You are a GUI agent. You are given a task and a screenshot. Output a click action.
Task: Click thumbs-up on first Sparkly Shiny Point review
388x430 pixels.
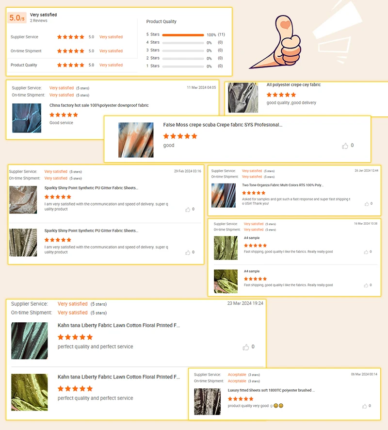pyautogui.click(x=188, y=210)
